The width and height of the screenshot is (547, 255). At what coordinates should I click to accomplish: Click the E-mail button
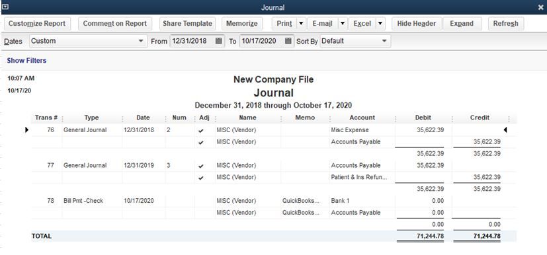[x=322, y=24]
